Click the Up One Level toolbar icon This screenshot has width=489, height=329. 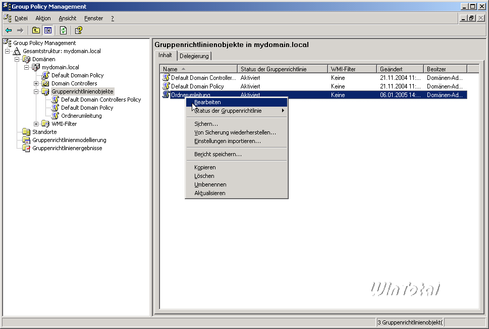click(36, 30)
